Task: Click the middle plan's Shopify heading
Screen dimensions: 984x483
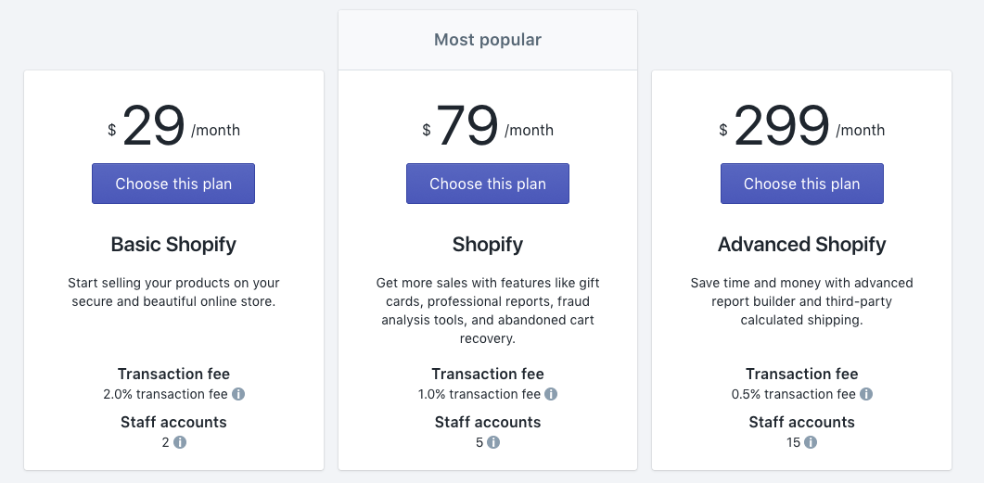Action: click(488, 245)
